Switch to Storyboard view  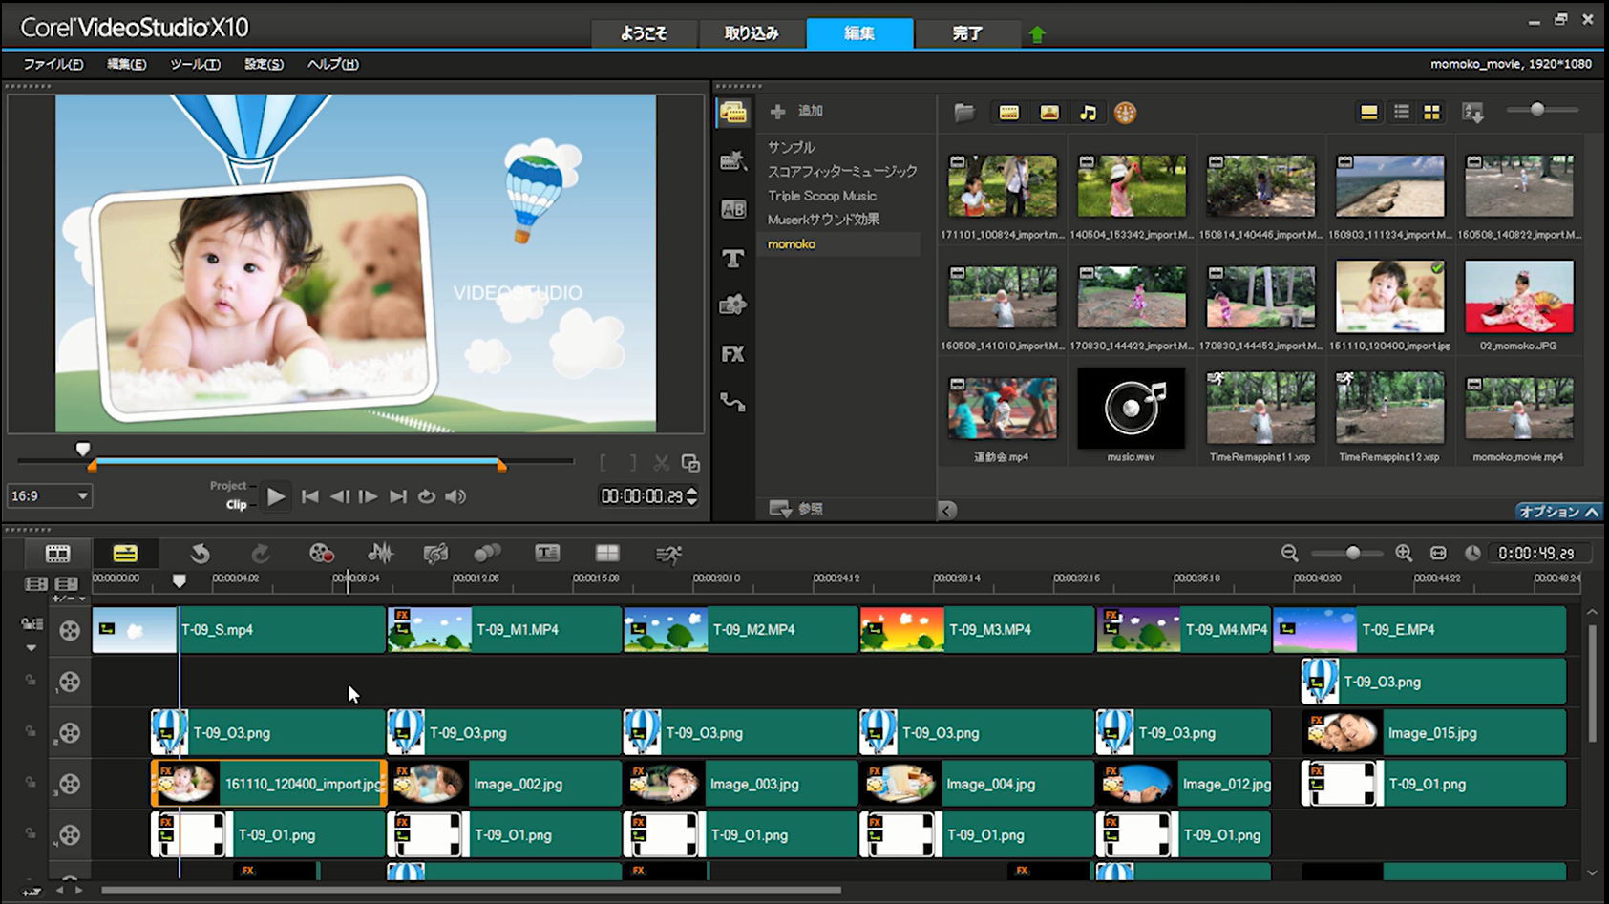coord(57,554)
